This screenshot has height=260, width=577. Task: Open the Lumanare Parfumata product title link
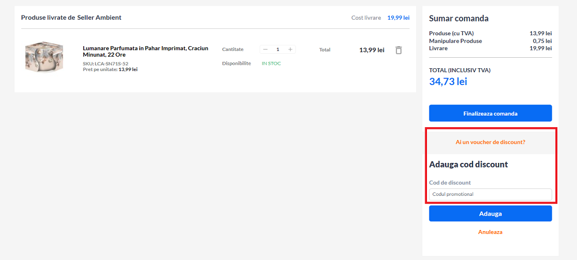(145, 51)
